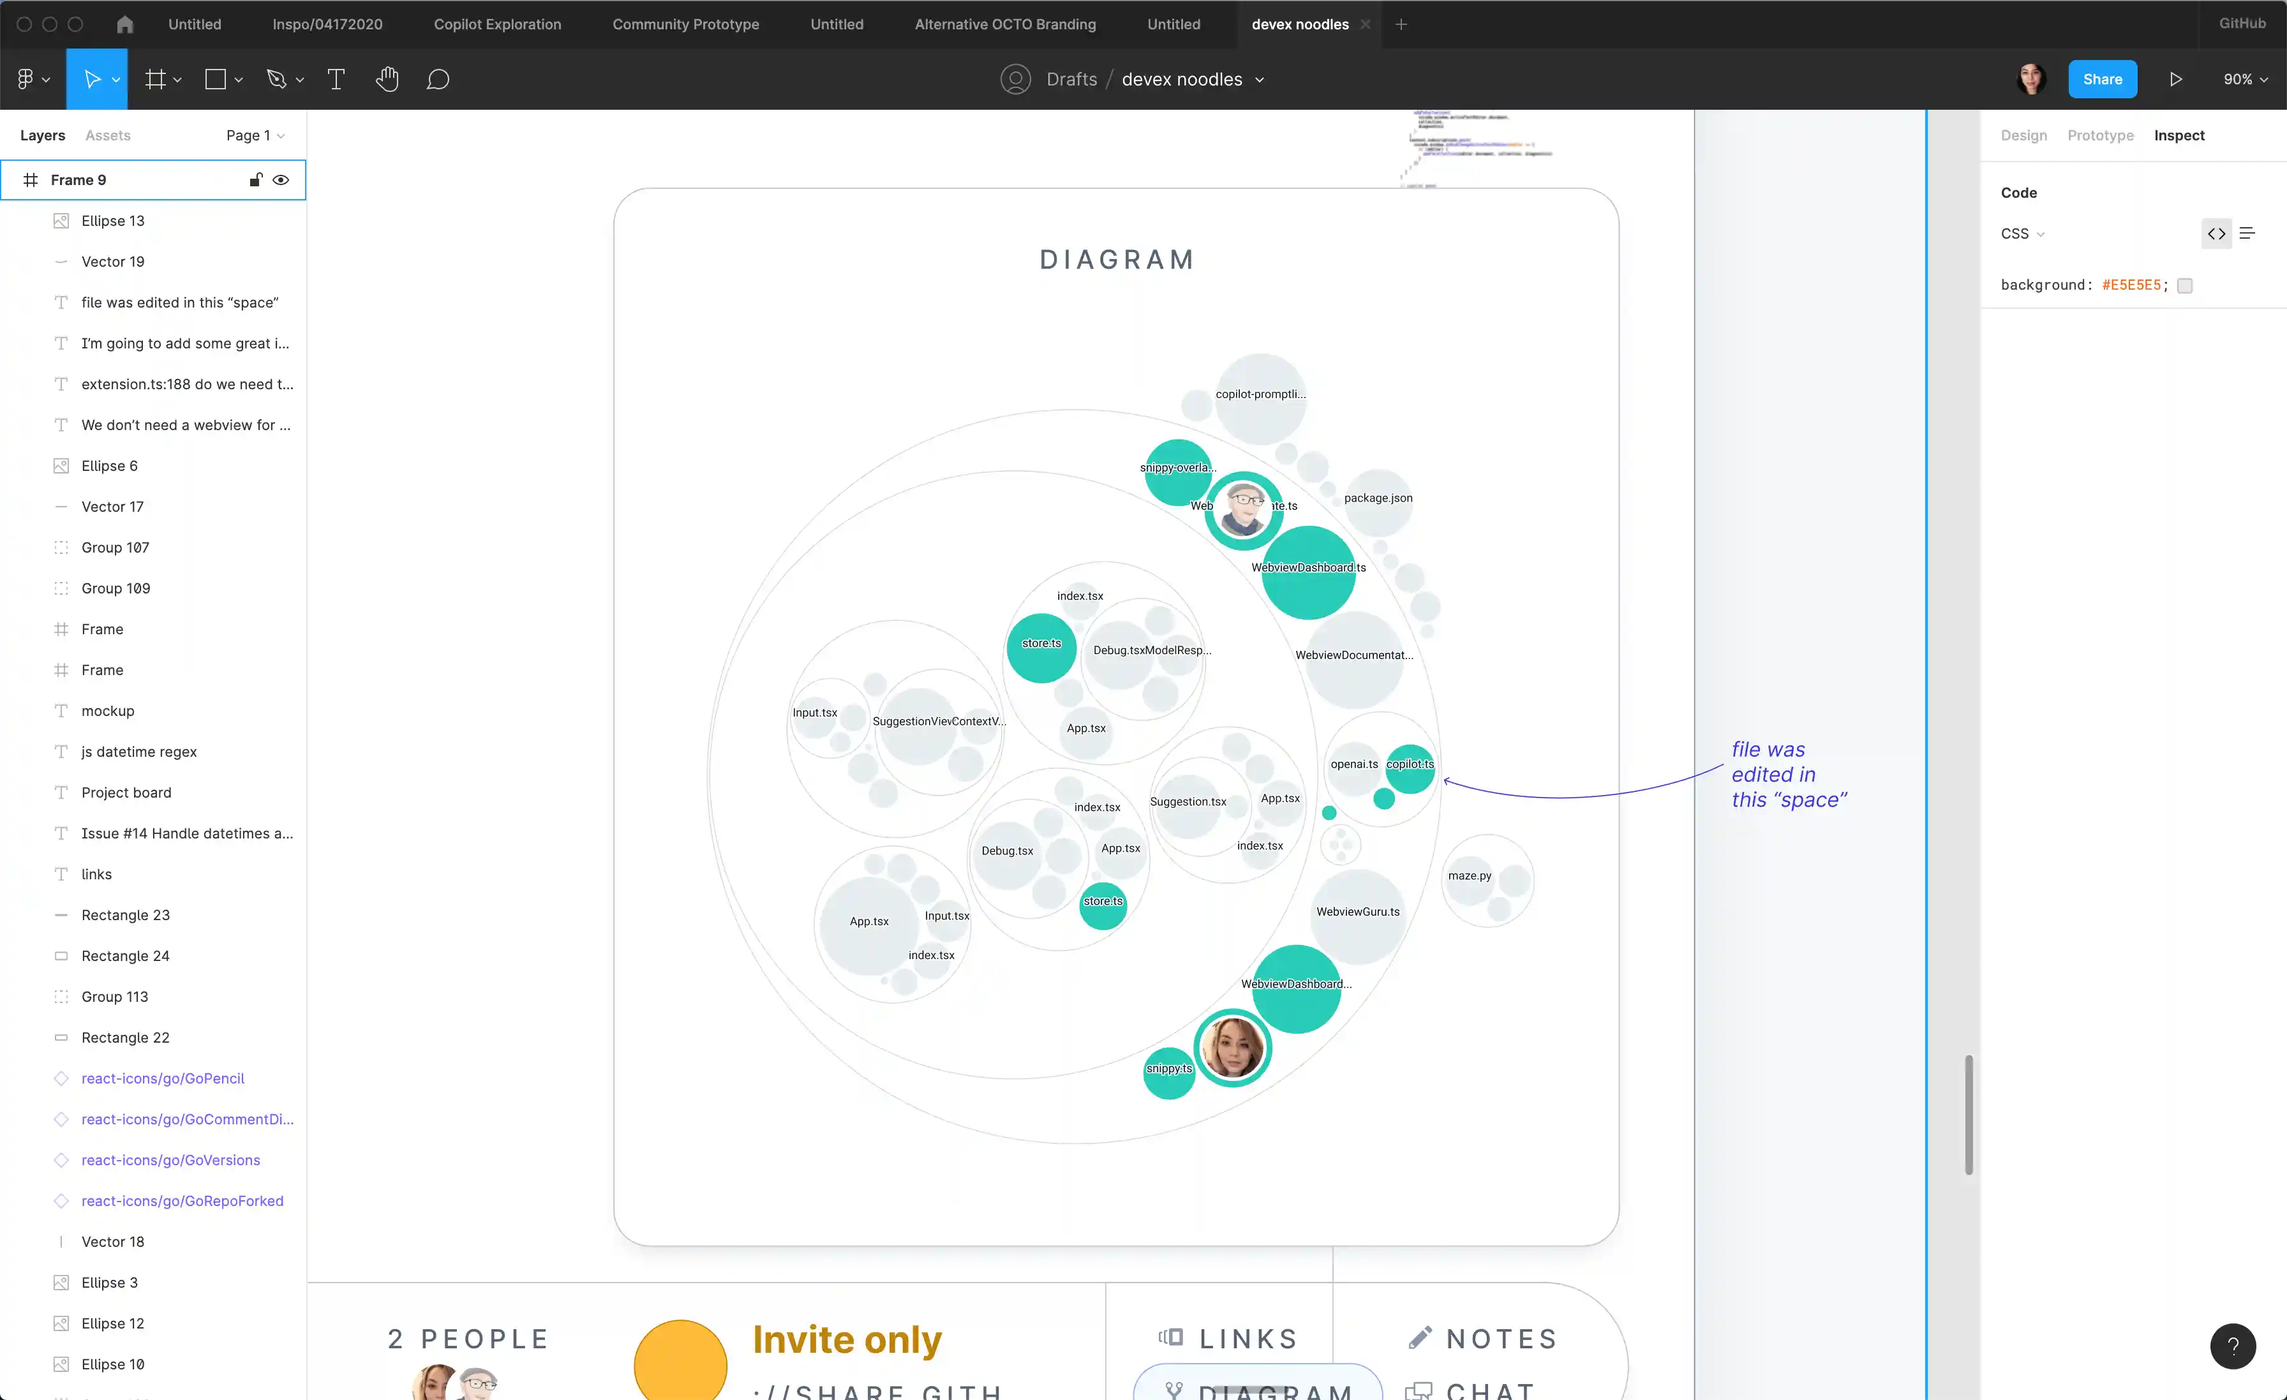
Task: Open the Figma main menu icon
Action: pyautogui.click(x=26, y=79)
